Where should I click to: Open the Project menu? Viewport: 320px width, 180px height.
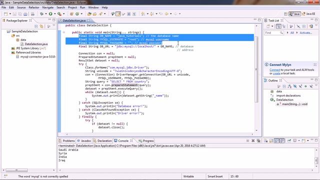(72, 7)
